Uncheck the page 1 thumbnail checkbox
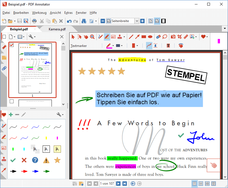The width and height of the screenshot is (228, 188). [12, 45]
